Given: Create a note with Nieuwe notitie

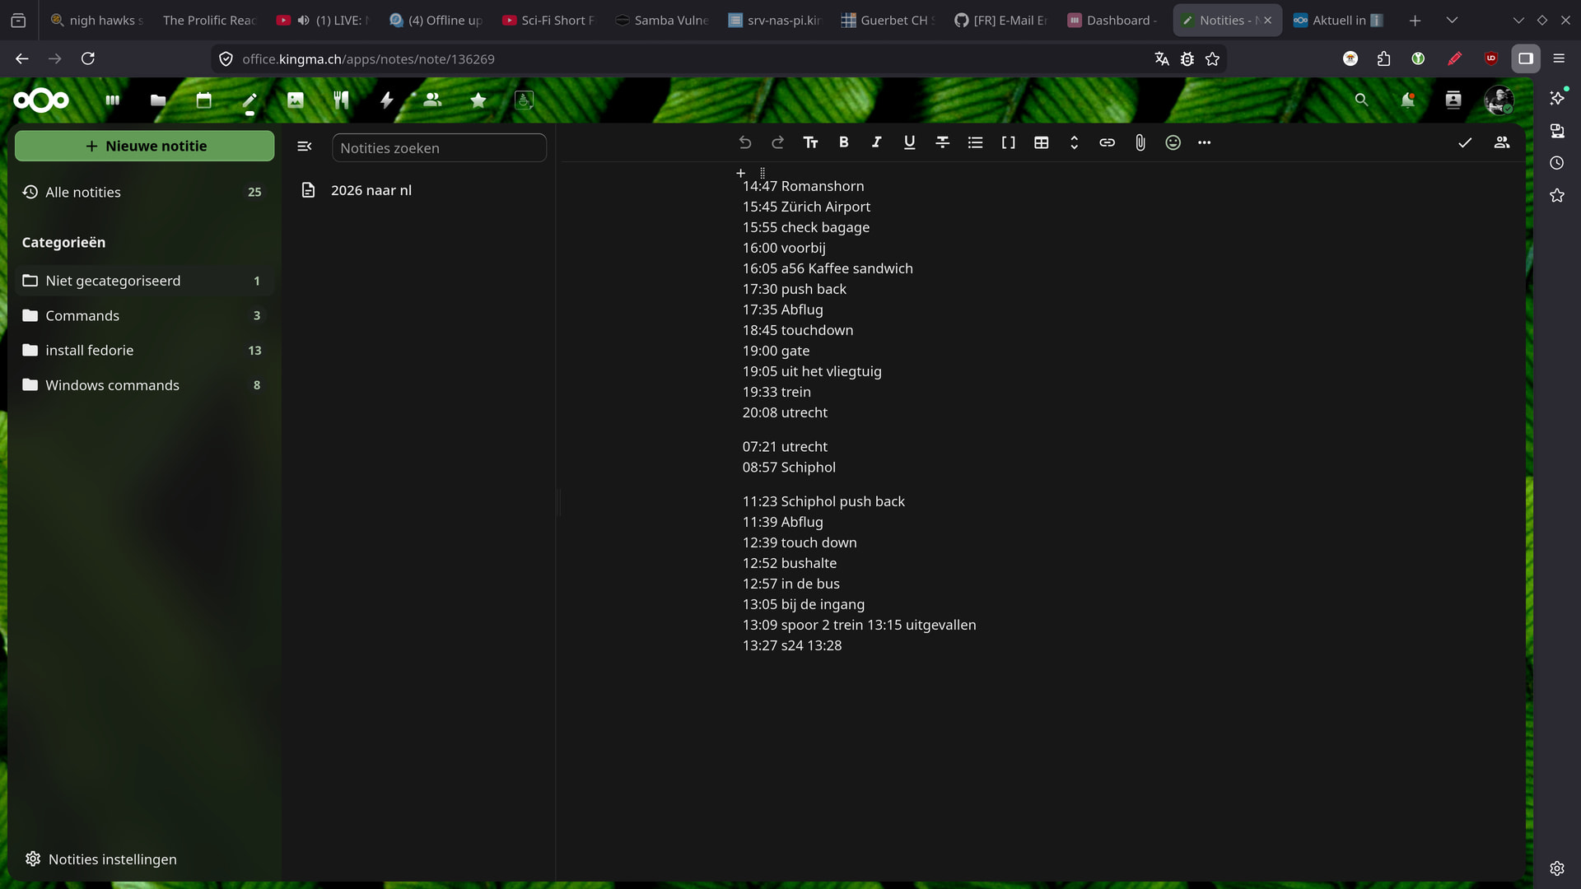Looking at the screenshot, I should pyautogui.click(x=145, y=146).
